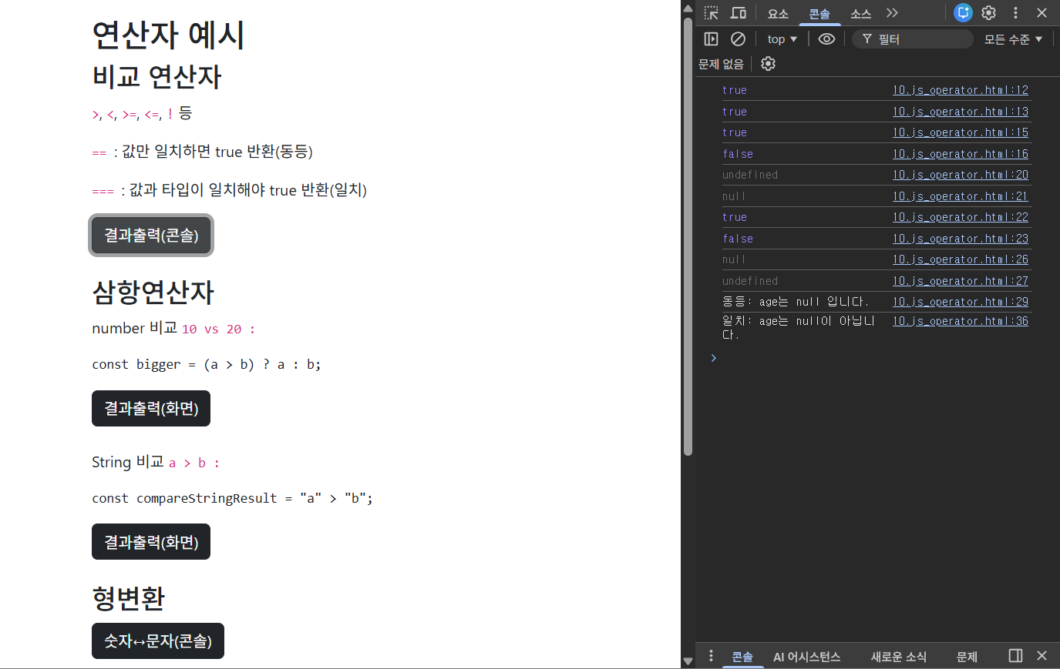Viewport: 1060px width, 669px height.
Task: Open the source link 10.js_operator.html:13
Action: 961,112
